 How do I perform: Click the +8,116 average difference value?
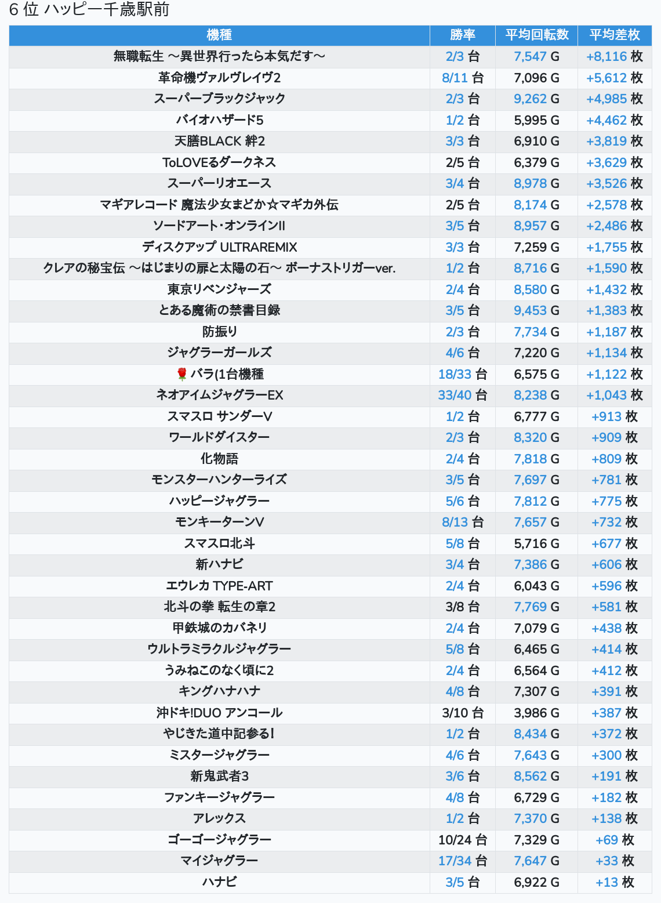pyautogui.click(x=606, y=56)
